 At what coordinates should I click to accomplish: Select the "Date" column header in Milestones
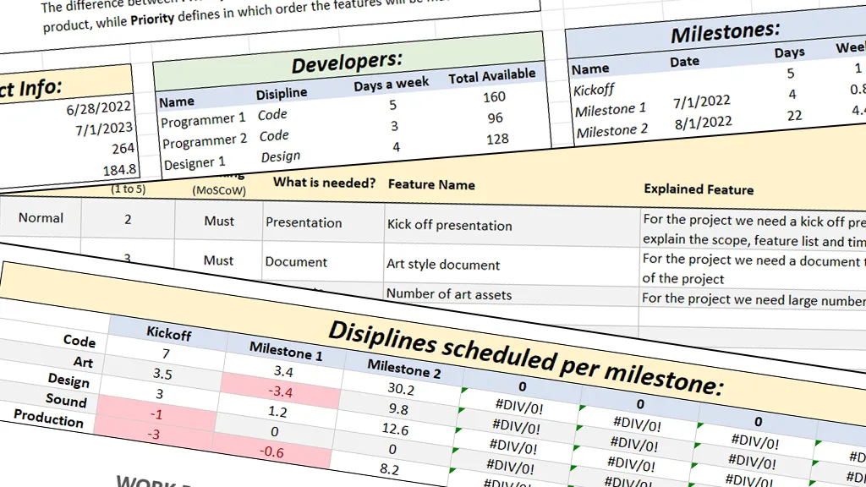pyautogui.click(x=685, y=61)
